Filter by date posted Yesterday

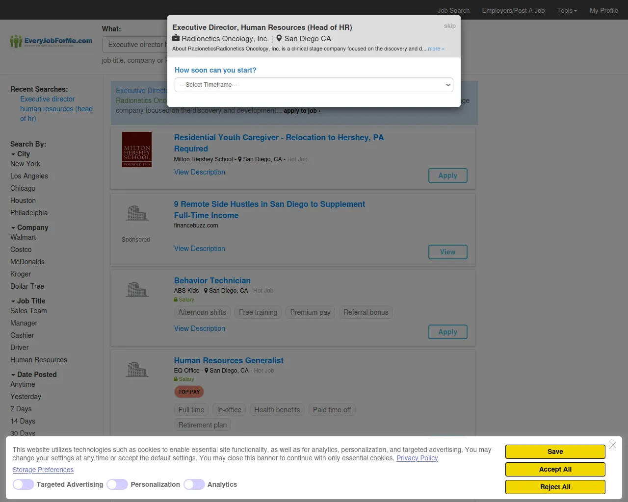click(x=26, y=397)
